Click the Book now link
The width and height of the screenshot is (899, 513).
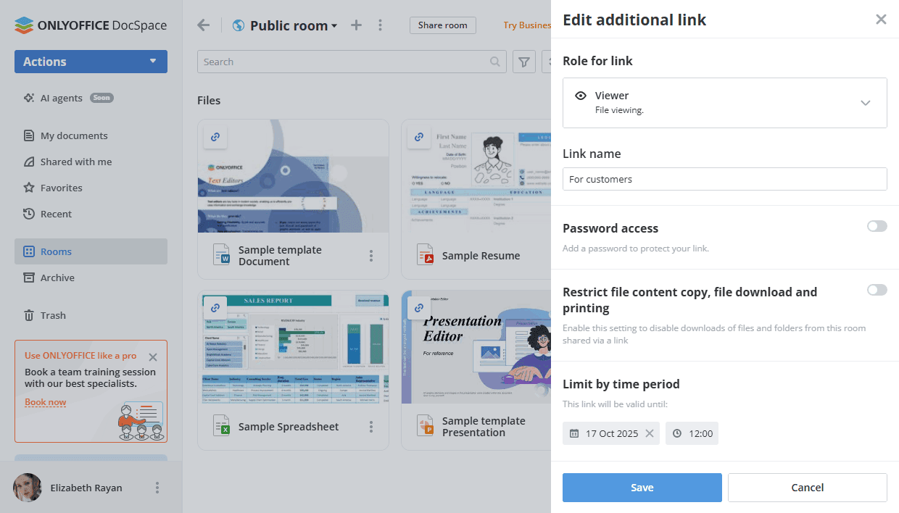[x=45, y=402]
